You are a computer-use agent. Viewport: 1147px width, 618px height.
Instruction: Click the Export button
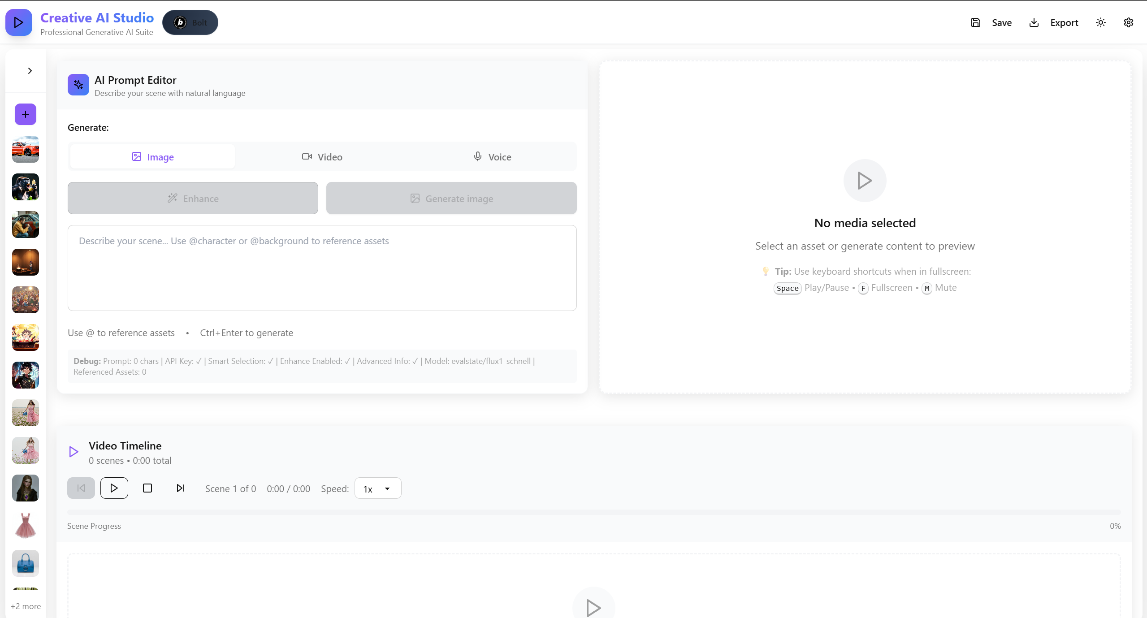(1053, 22)
